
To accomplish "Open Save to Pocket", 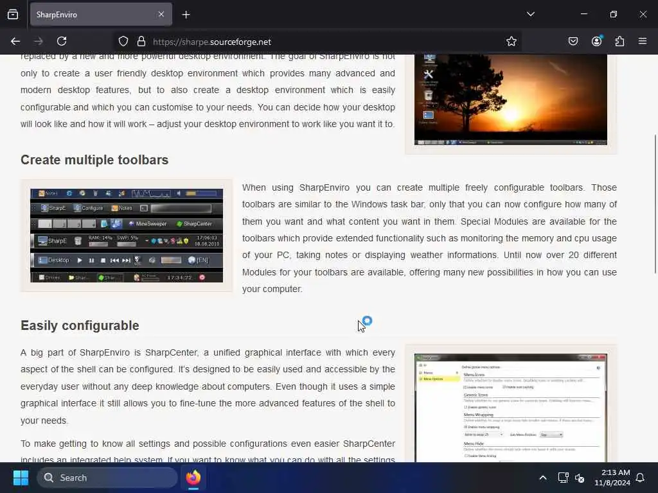I will (x=573, y=42).
